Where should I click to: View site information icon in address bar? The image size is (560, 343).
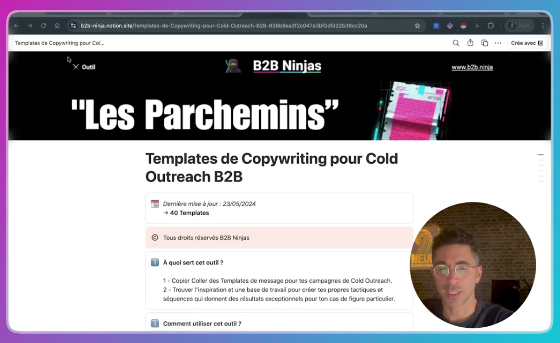[x=73, y=26]
